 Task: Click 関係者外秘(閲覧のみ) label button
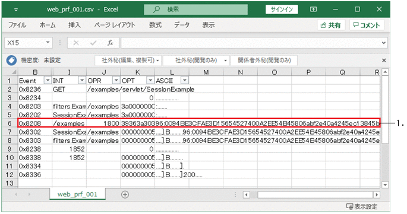point(264,60)
